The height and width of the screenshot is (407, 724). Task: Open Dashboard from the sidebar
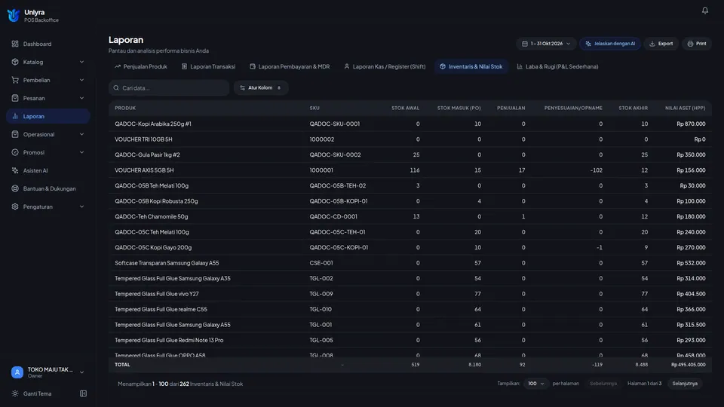[x=48, y=44]
